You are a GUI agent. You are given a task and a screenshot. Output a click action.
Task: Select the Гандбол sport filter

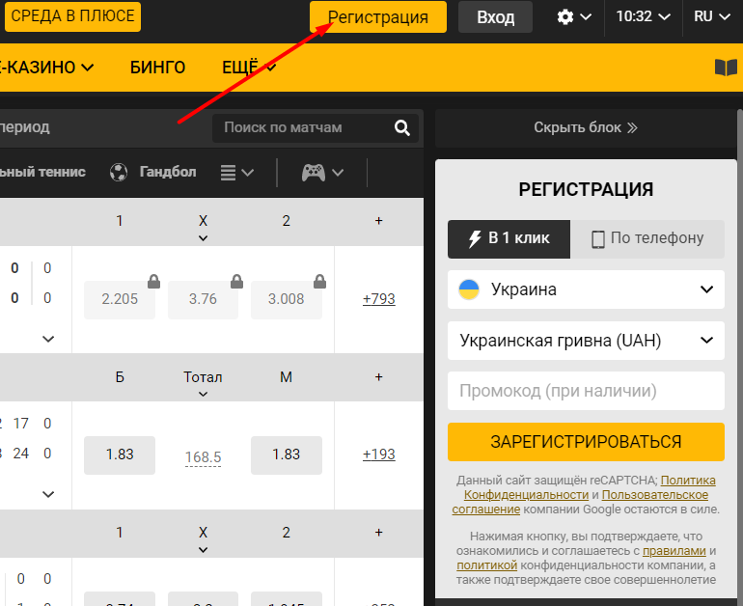[x=168, y=172]
